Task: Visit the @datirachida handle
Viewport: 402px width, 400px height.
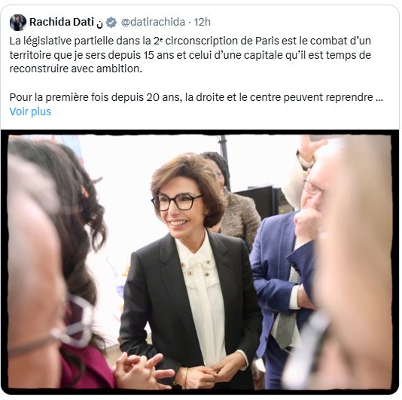Action: tap(153, 22)
